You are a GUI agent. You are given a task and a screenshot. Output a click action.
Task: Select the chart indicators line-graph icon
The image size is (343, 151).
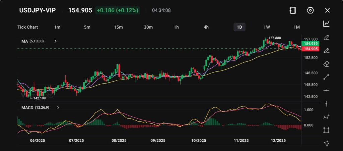pos(326,24)
